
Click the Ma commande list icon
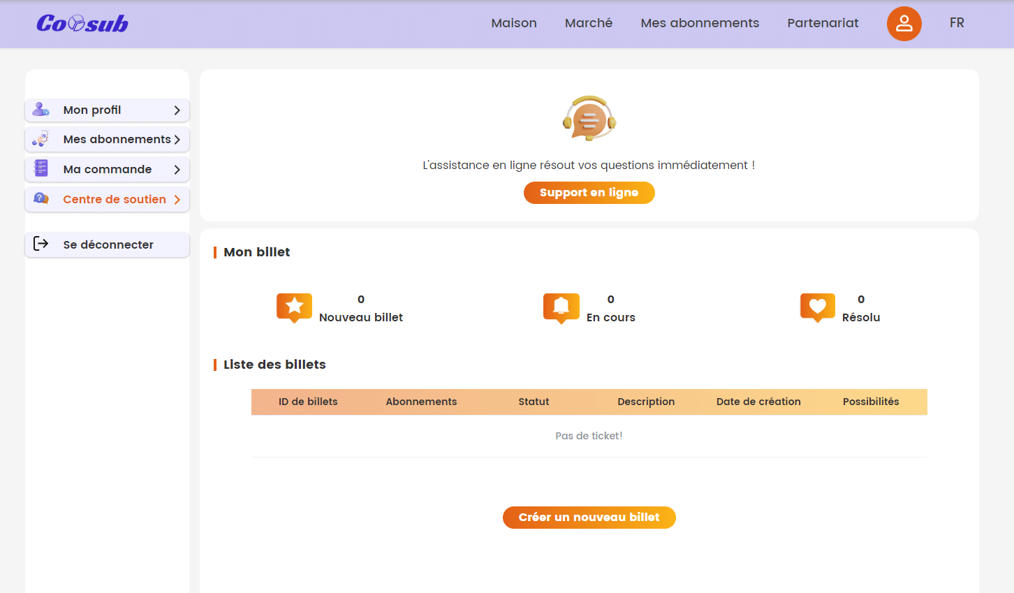[41, 168]
